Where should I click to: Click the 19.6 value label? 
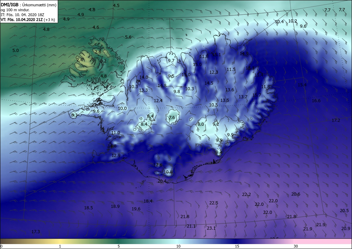click(136, 209)
